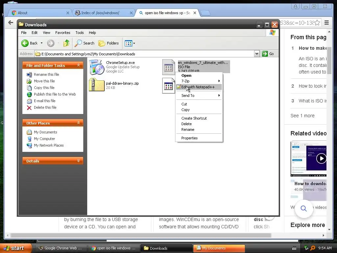The width and height of the screenshot is (337, 253).
Task: Collapse the File and Folder Tasks panel
Action: click(x=78, y=65)
